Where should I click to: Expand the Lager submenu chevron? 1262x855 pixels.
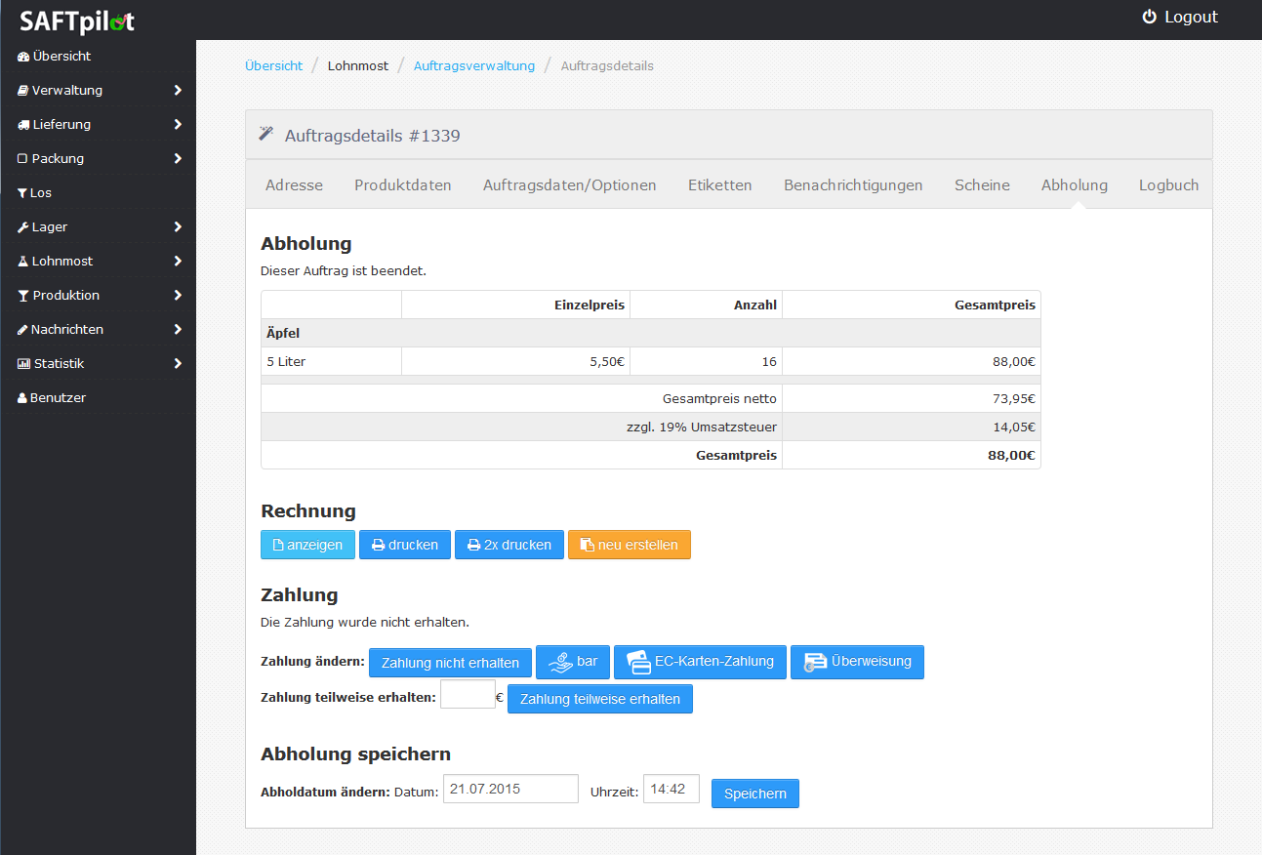[x=178, y=227]
